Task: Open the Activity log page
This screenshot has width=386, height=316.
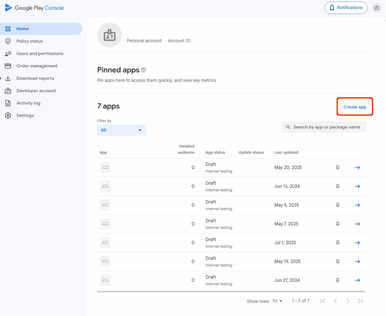Action: (x=28, y=103)
